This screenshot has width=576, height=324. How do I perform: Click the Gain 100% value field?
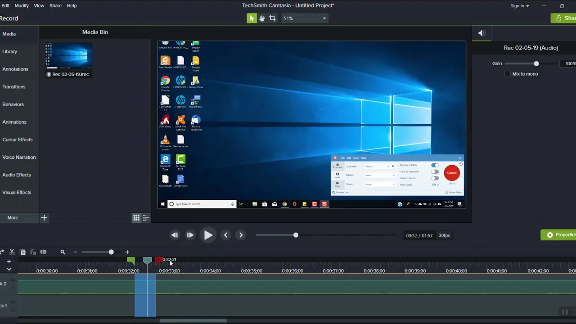568,63
